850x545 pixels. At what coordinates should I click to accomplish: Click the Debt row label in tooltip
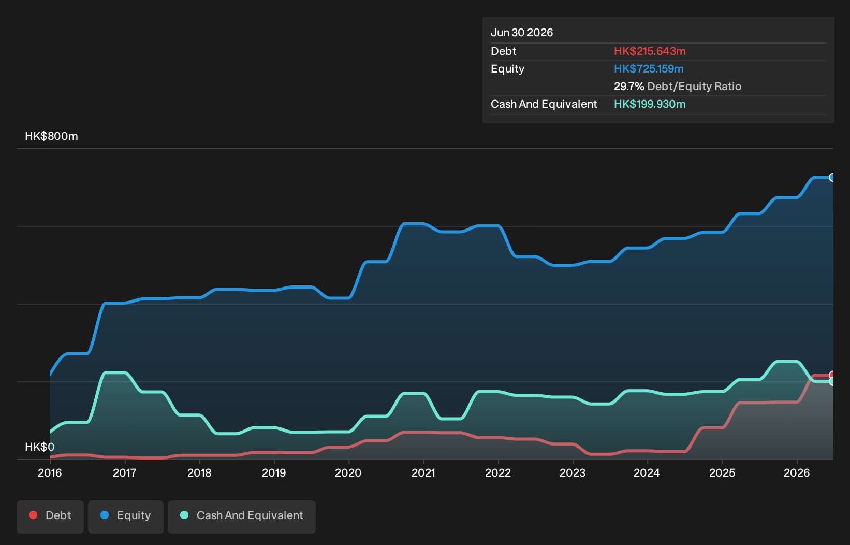coord(504,51)
